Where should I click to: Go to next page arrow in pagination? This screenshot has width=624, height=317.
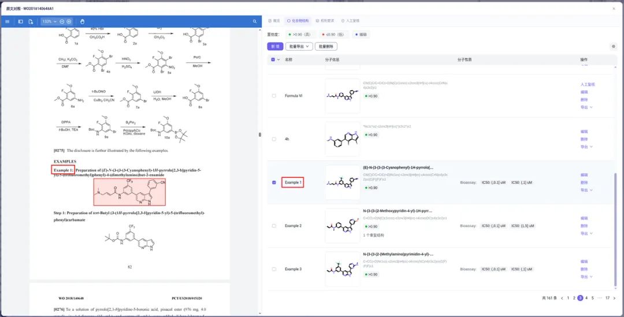pos(614,298)
